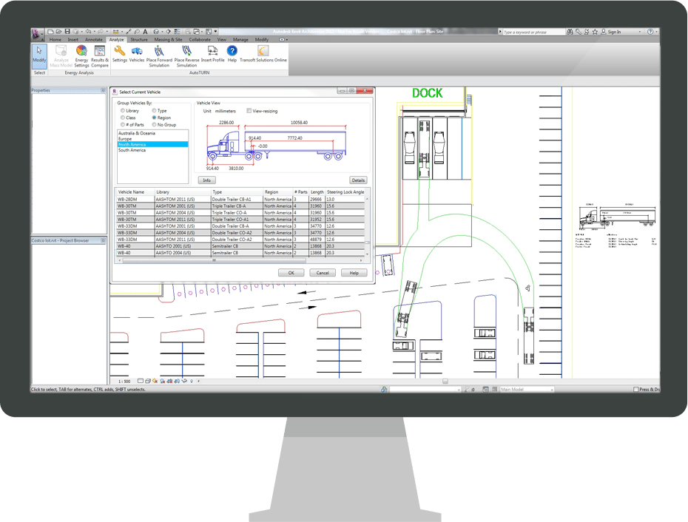Switch to the Massing & Site ribbon tab
Screen dimensions: 688x522
(168, 39)
